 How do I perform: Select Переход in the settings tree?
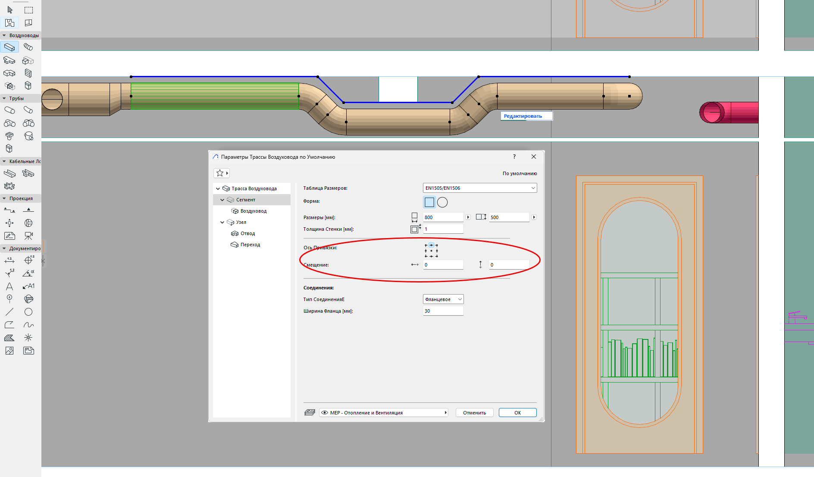tap(250, 245)
